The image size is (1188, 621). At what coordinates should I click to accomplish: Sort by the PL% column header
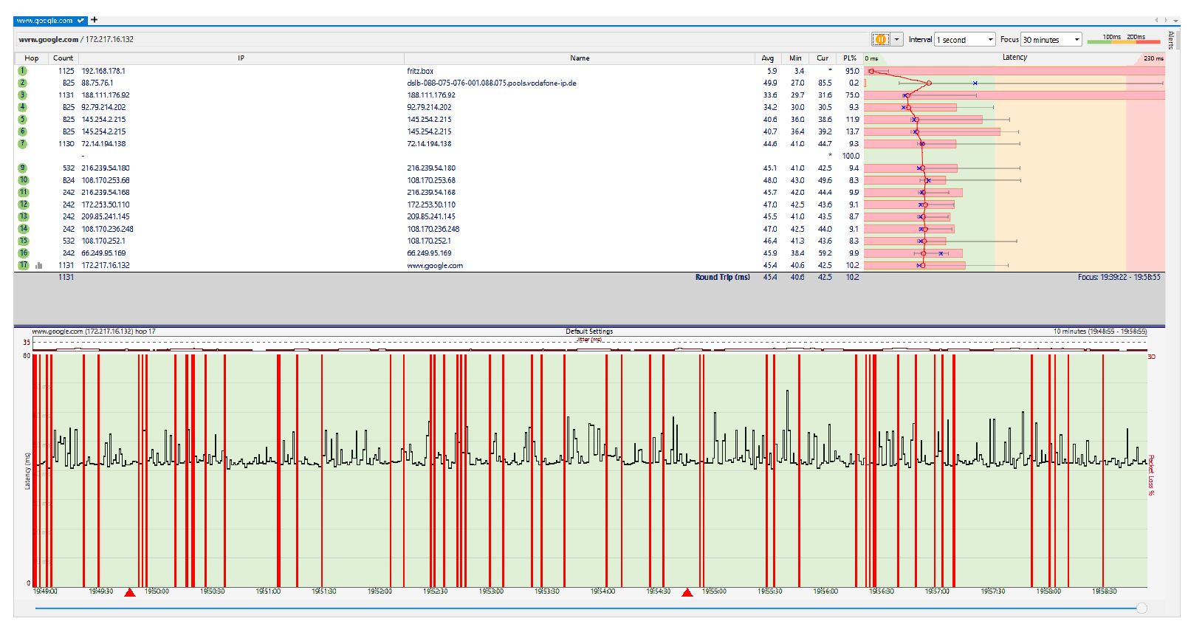pos(850,58)
